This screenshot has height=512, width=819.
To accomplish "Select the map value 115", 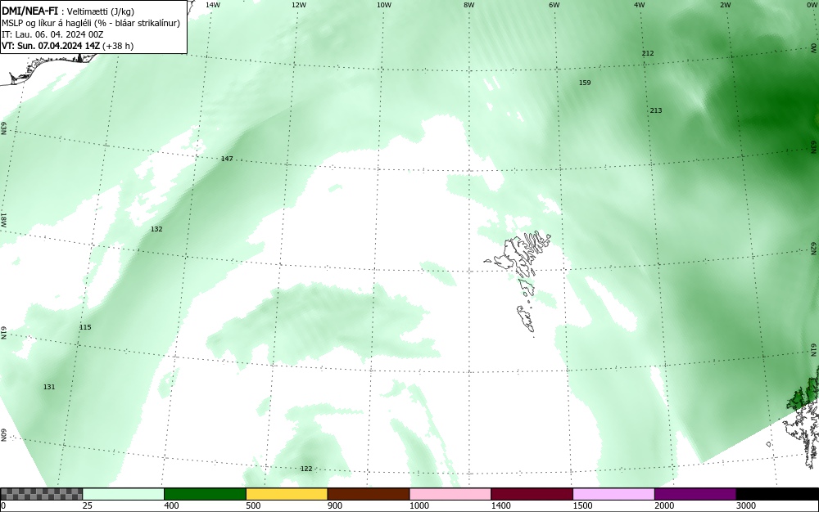I will pyautogui.click(x=85, y=327).
